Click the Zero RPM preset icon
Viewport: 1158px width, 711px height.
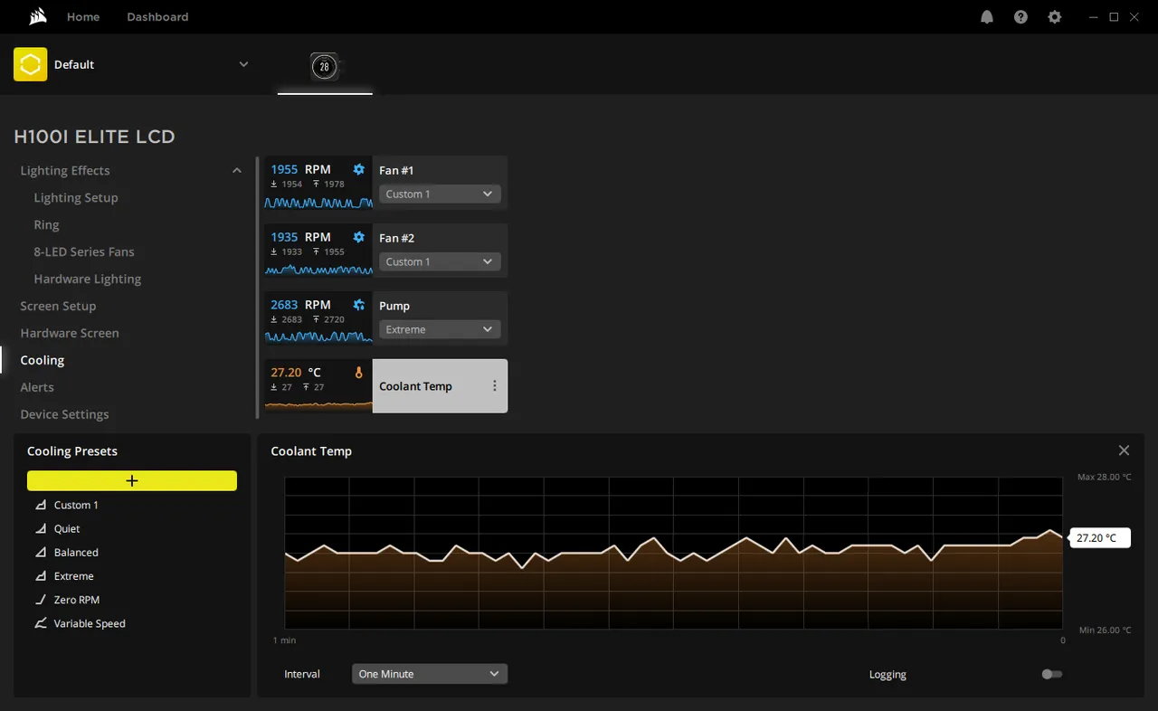point(41,599)
